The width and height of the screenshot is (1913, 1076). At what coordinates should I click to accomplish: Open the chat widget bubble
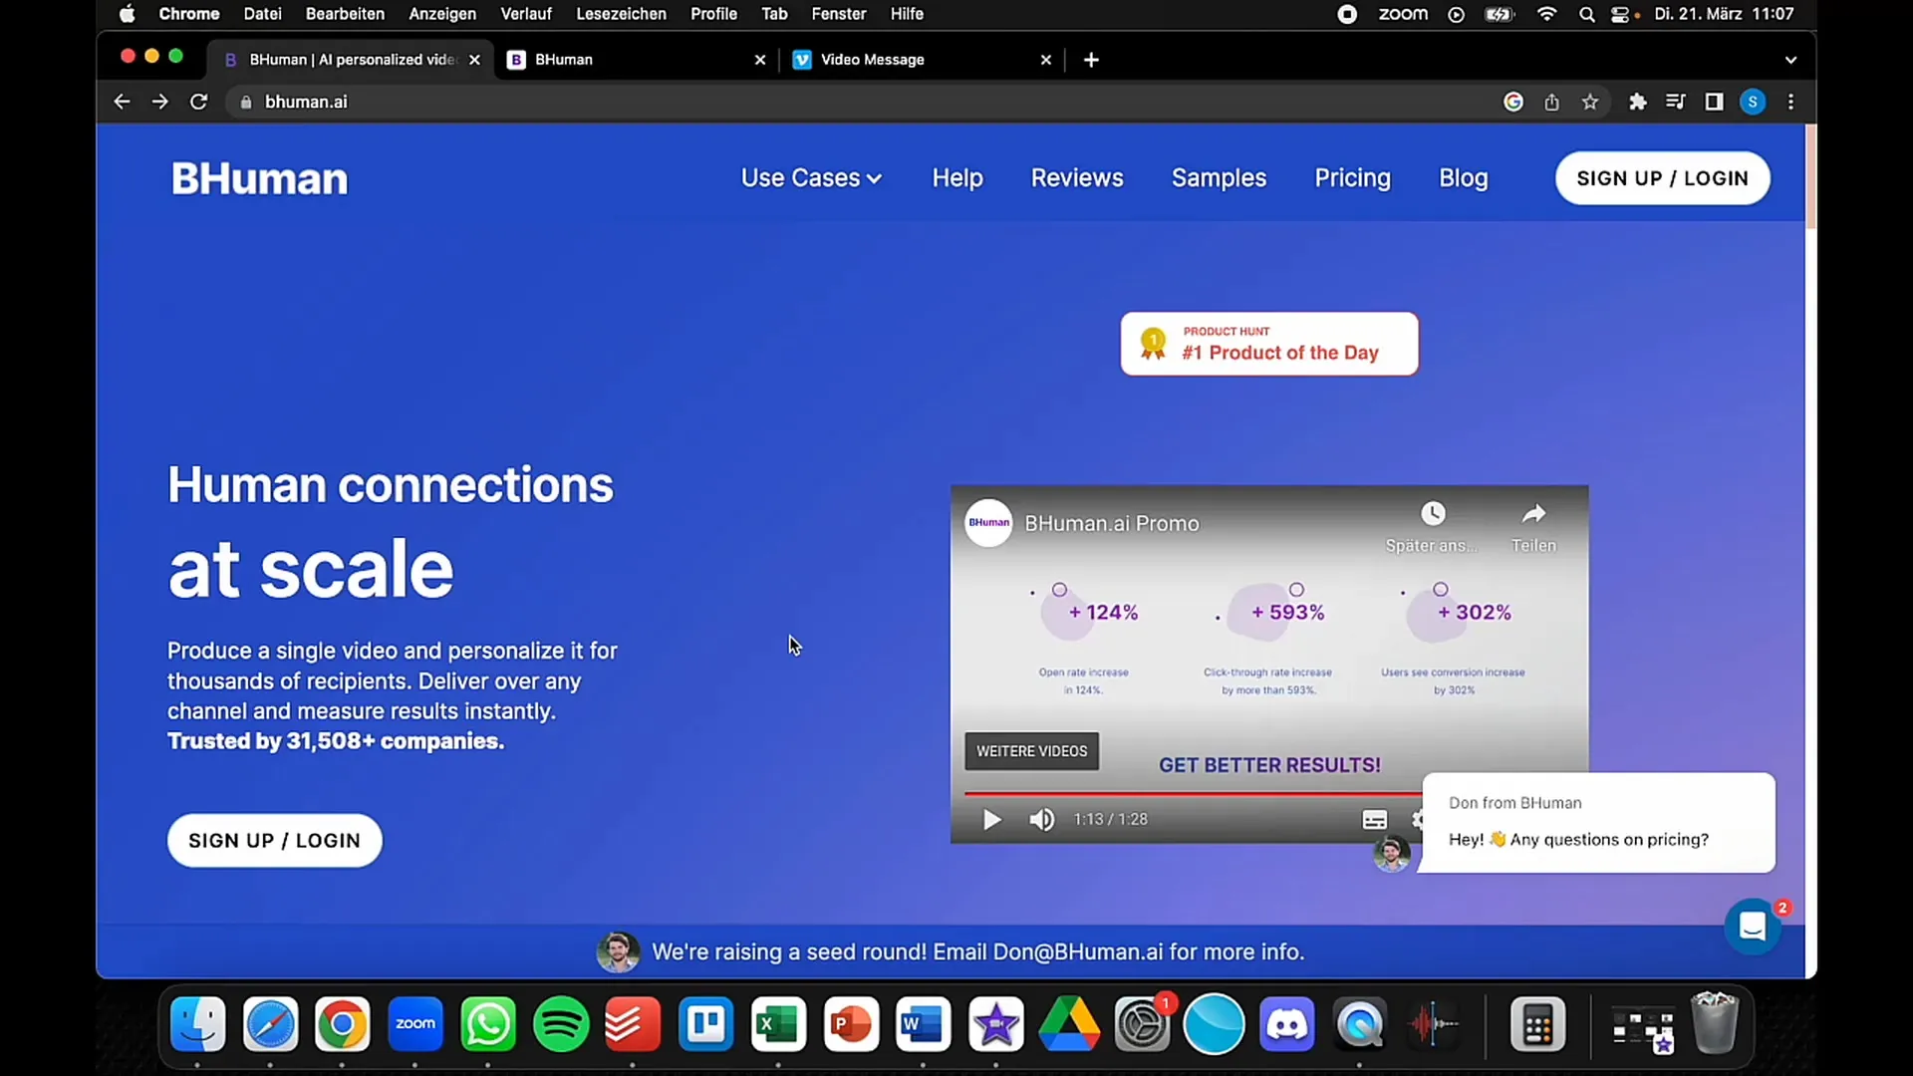coord(1753,927)
